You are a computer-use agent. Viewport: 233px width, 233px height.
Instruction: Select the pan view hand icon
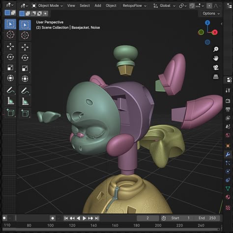tap(216, 58)
